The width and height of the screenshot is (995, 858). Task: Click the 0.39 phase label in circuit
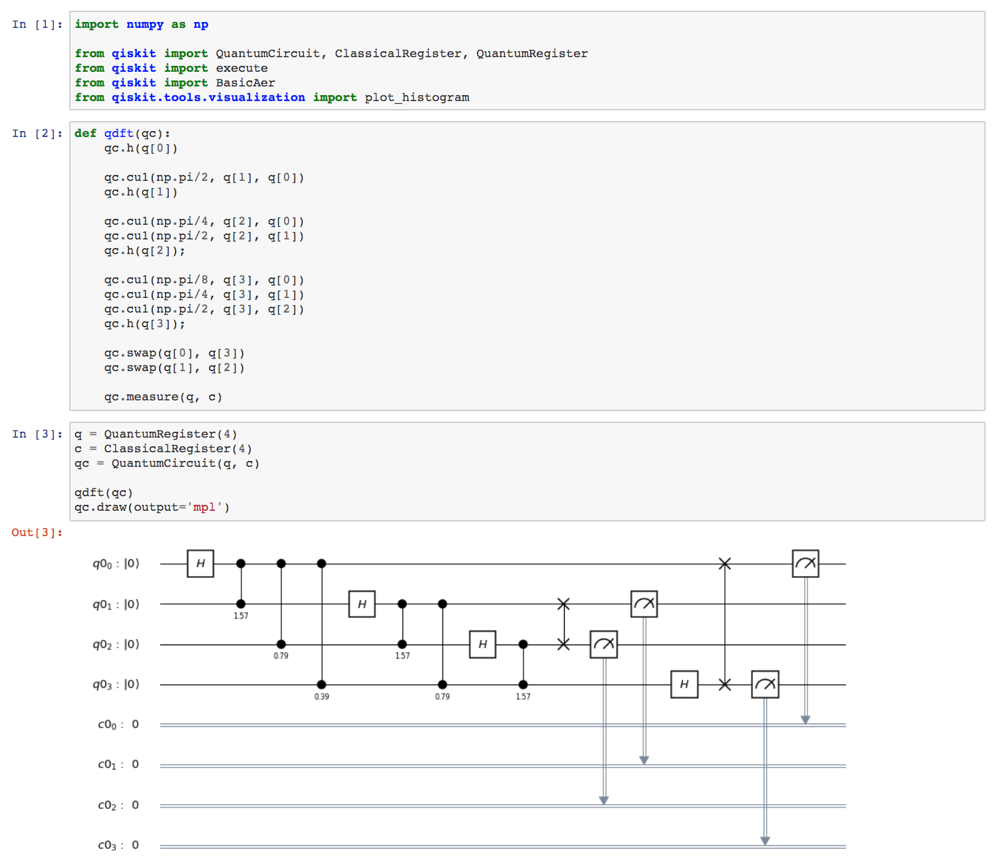(322, 696)
